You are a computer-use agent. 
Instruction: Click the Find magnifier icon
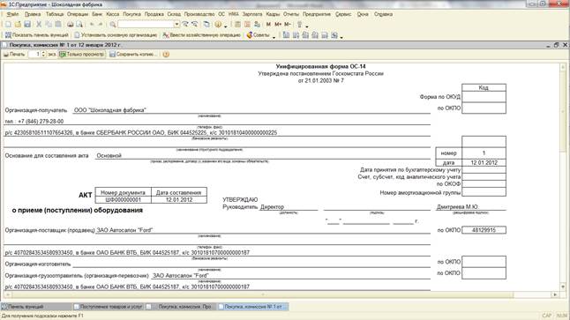(x=113, y=25)
